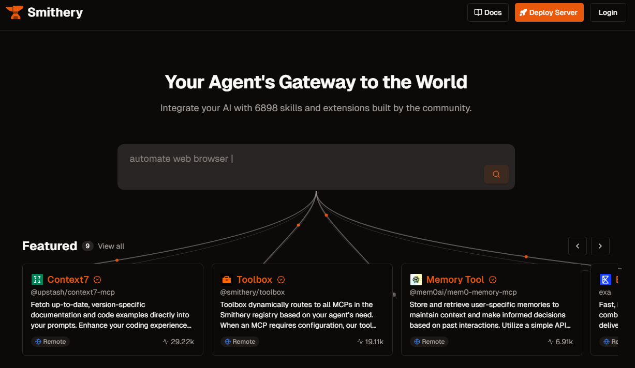Click the Smithery brand name text

click(x=55, y=12)
